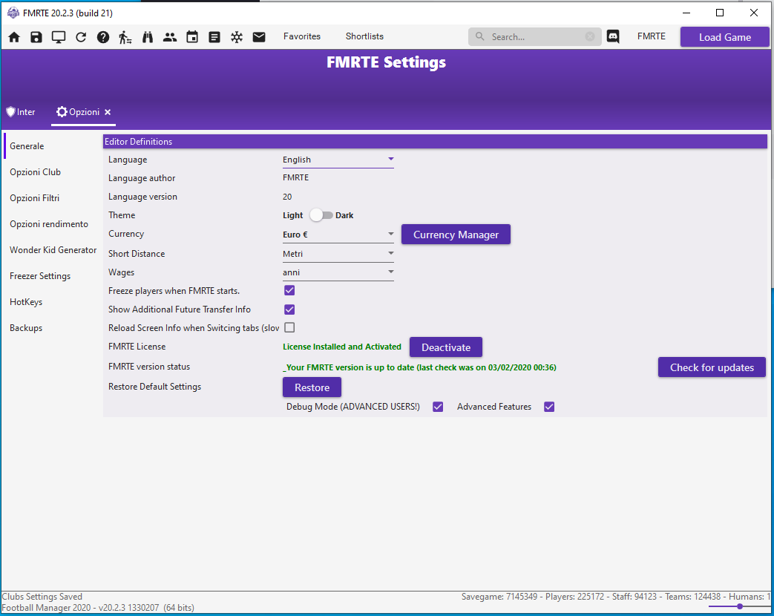Open Shortlists menu

click(x=364, y=36)
